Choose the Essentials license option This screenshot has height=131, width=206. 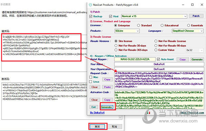[188, 25]
